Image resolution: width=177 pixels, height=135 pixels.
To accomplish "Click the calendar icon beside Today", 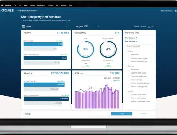I will 24,26.
